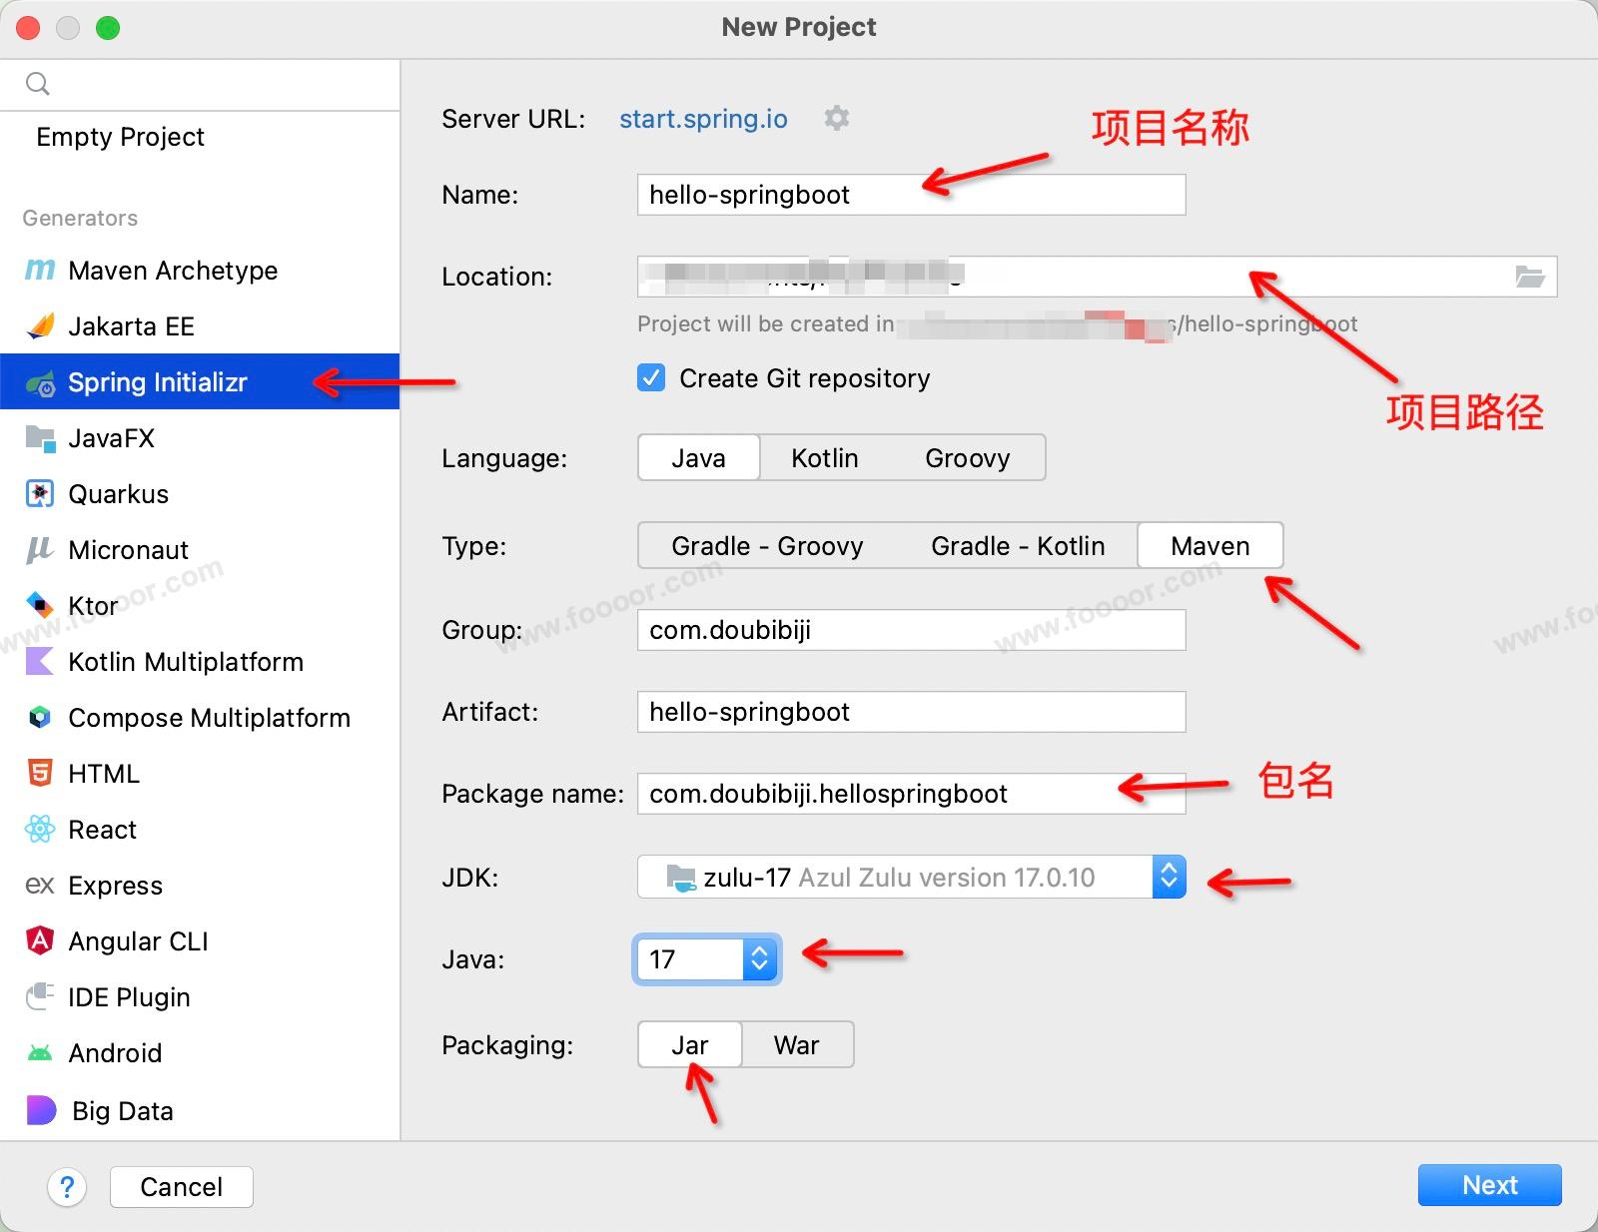Choose Gradle - Kotlin build type
The width and height of the screenshot is (1598, 1232).
[1017, 546]
